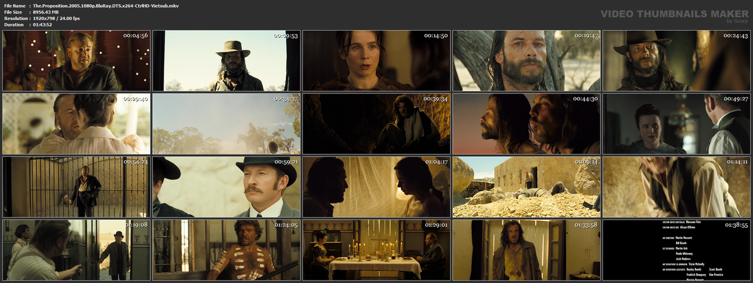Select the file size value 8956.43 MB
Screen dimensions: 753x283
50,12
